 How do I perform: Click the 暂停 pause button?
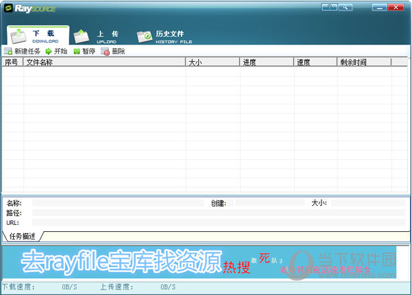tap(84, 51)
